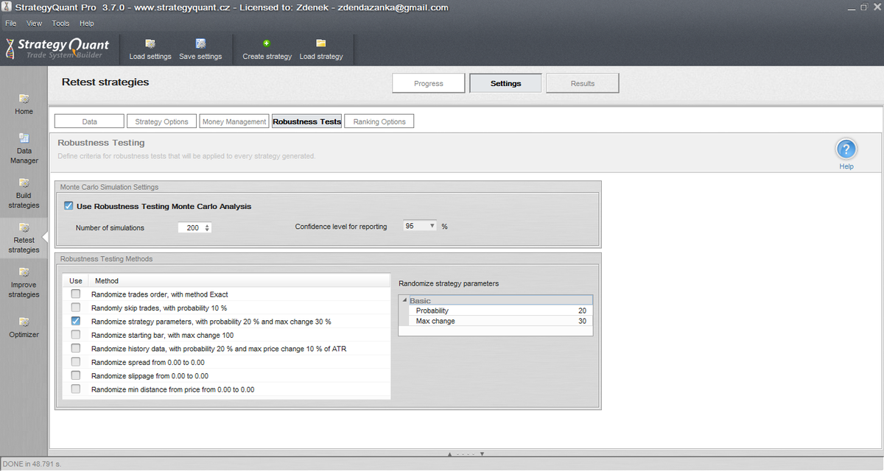Click the Load settings toolbar icon
Image resolution: width=884 pixels, height=471 pixels.
coord(150,43)
